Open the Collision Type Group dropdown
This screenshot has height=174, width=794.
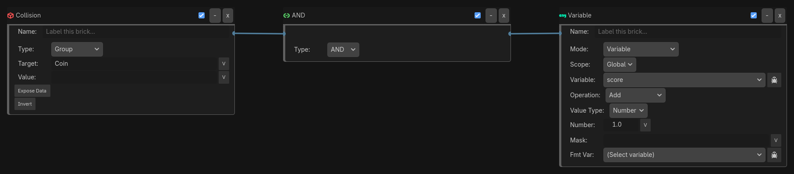click(77, 50)
